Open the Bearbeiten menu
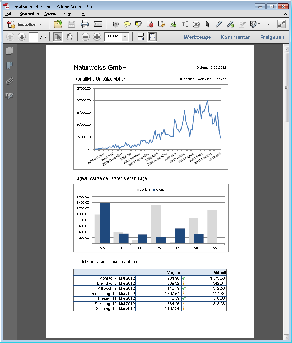This screenshot has height=343, width=292. (29, 14)
